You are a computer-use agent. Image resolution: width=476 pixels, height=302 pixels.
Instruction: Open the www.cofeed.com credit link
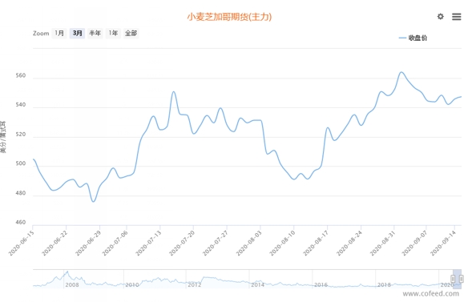pyautogui.click(x=431, y=293)
